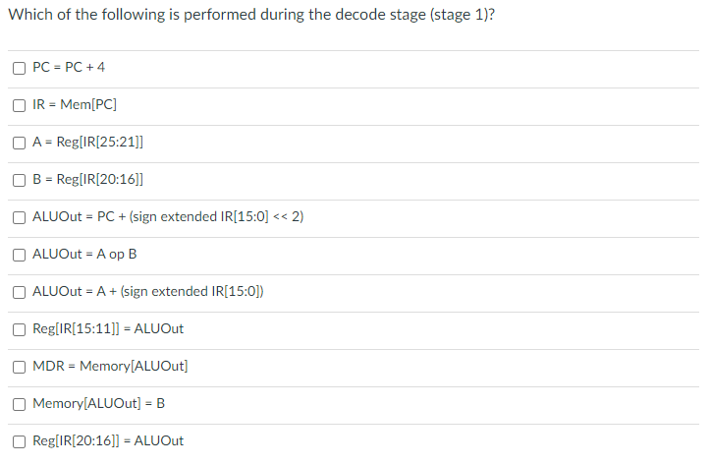
Task: Click the 'A = Reg[IR[25:21]]' label text
Action: 88,143
